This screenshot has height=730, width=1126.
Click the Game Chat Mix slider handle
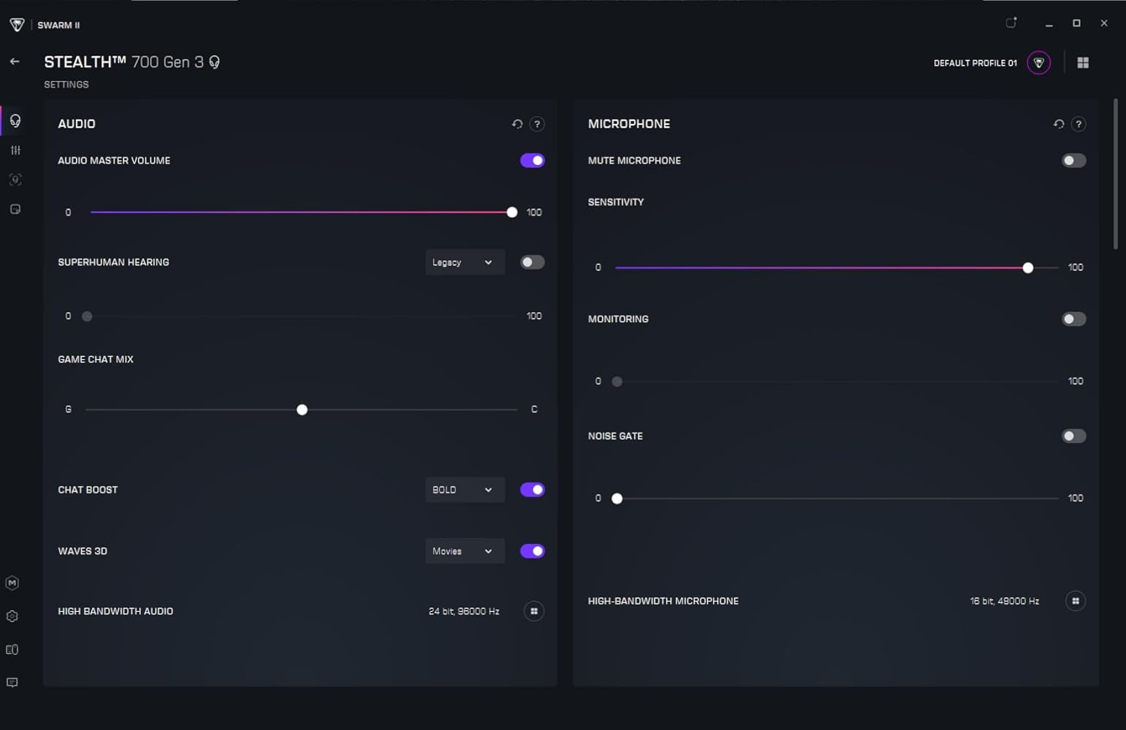(302, 410)
